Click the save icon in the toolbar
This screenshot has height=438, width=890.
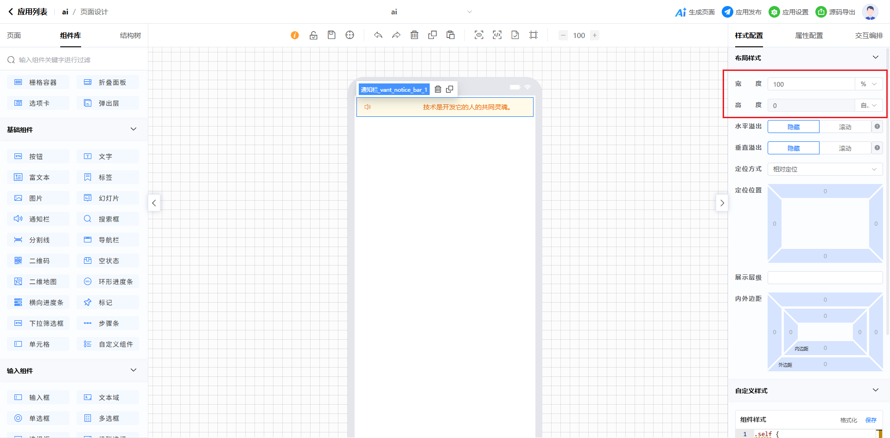(331, 35)
